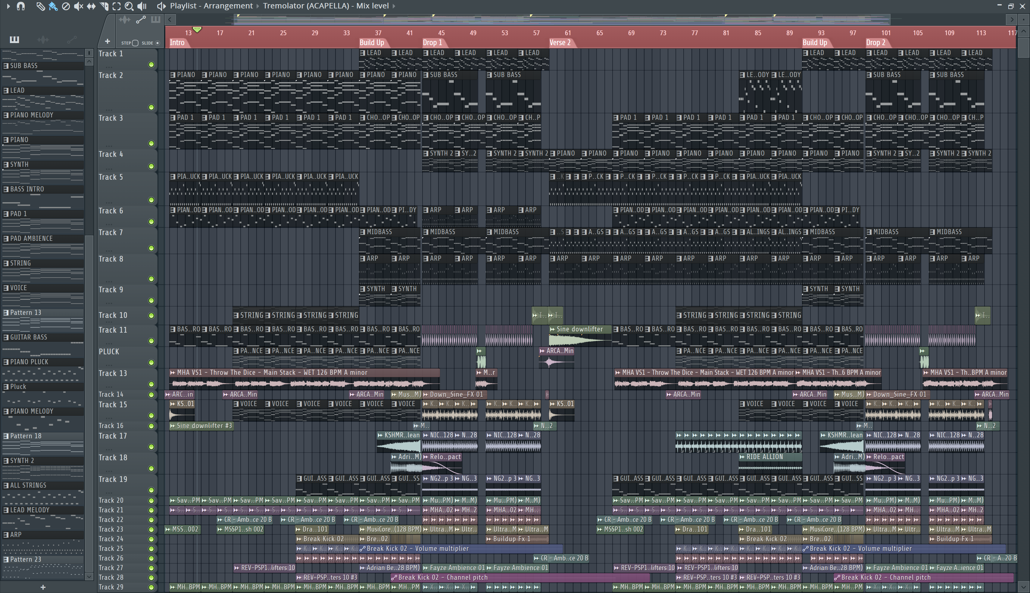Open the Arrangement selector arrow
Screen dimensions: 1030x593
tap(257, 6)
